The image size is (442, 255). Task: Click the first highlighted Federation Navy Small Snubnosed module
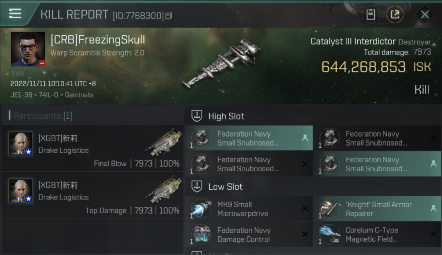click(249, 138)
